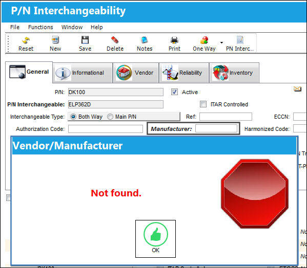Open the Vendor tab
The width and height of the screenshot is (307, 268).
coord(136,73)
